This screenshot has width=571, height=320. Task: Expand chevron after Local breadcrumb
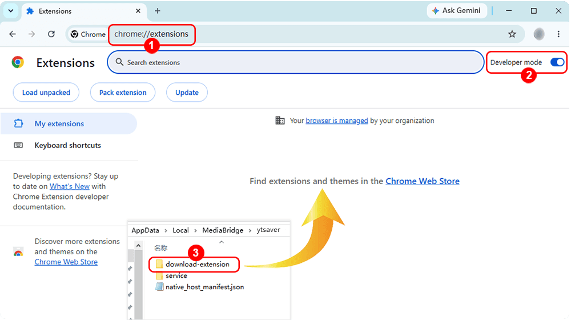pyautogui.click(x=195, y=231)
